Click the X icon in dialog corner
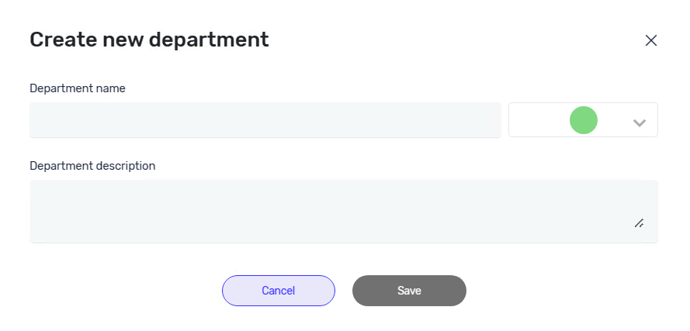 tap(650, 40)
